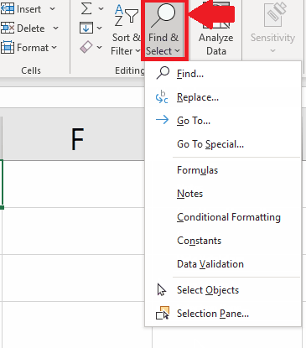Click the Sort & Filter icon
Image resolution: width=306 pixels, height=348 pixels.
(x=126, y=16)
